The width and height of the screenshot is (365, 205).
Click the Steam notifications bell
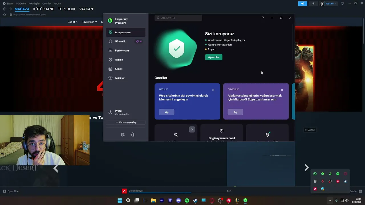(313, 4)
